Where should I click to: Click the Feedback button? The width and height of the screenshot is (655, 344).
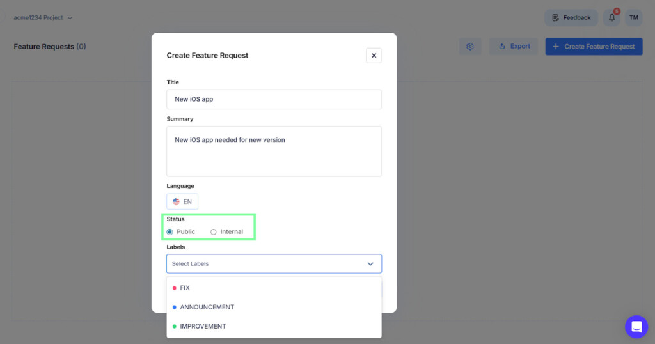[x=571, y=18]
